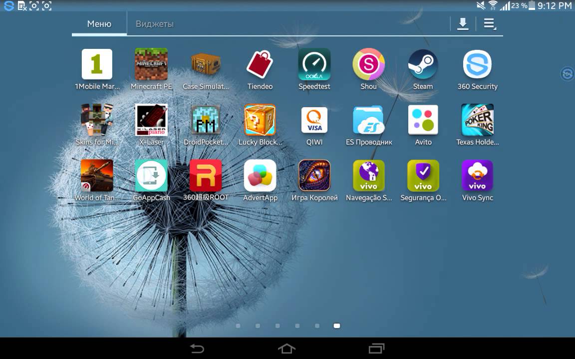The height and width of the screenshot is (359, 575).
Task: Open the DroidPocket FM app
Action: [x=206, y=120]
